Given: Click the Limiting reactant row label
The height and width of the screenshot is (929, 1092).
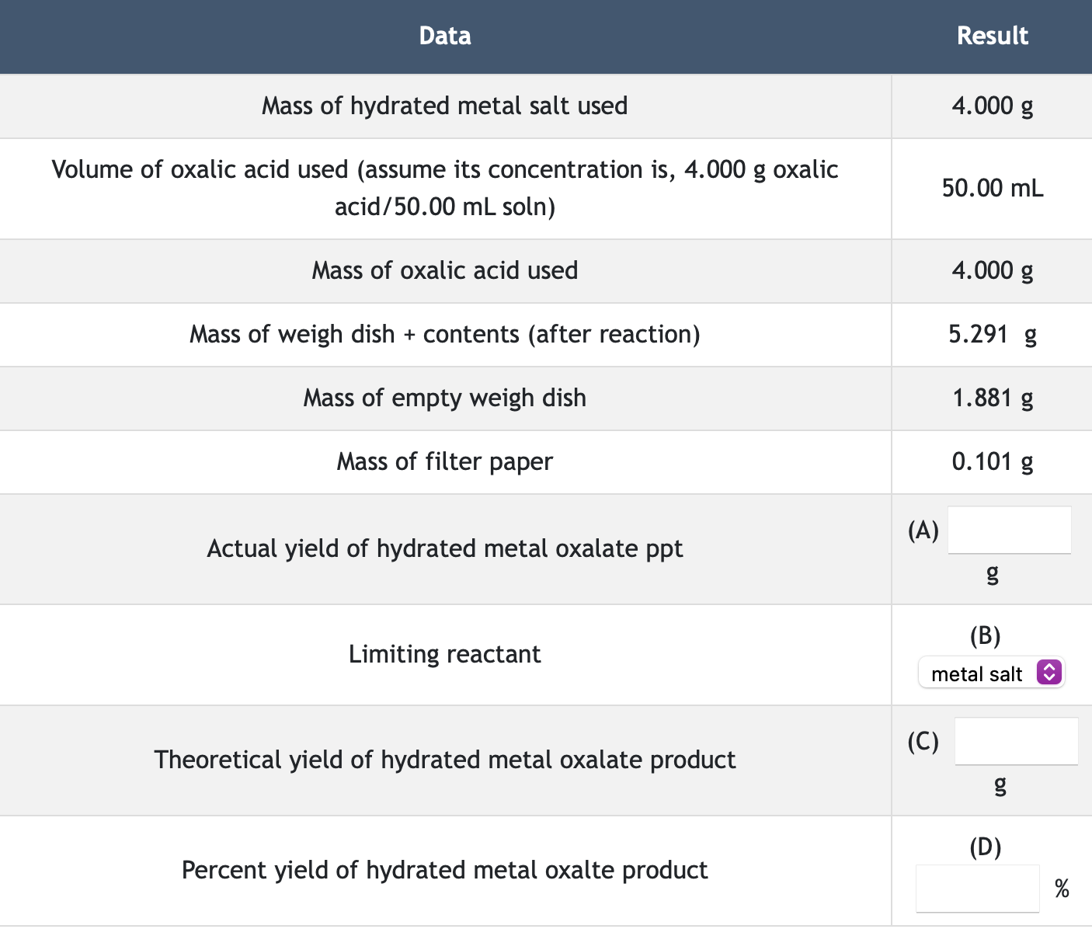Looking at the screenshot, I should click(x=445, y=654).
